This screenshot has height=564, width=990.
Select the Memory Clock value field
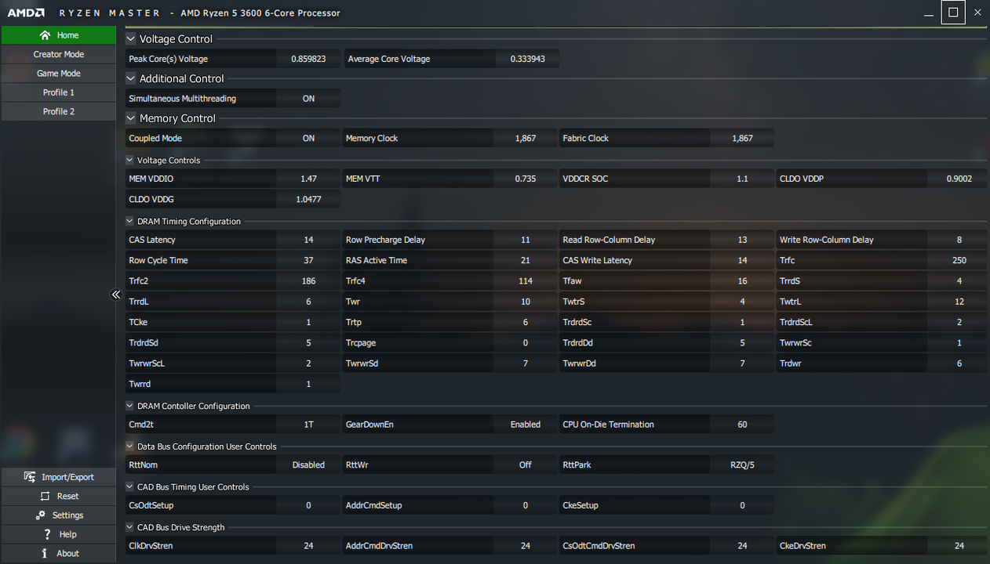(526, 138)
